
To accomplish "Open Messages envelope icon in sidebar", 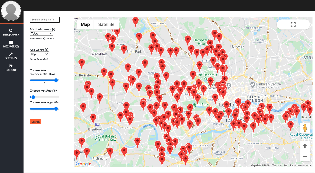I will pyautogui.click(x=11, y=42).
